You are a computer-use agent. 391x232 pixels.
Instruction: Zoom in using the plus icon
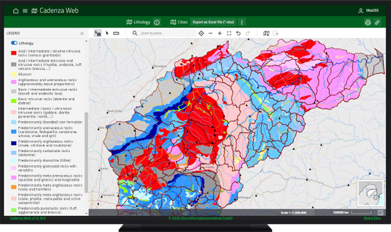pyautogui.click(x=220, y=33)
